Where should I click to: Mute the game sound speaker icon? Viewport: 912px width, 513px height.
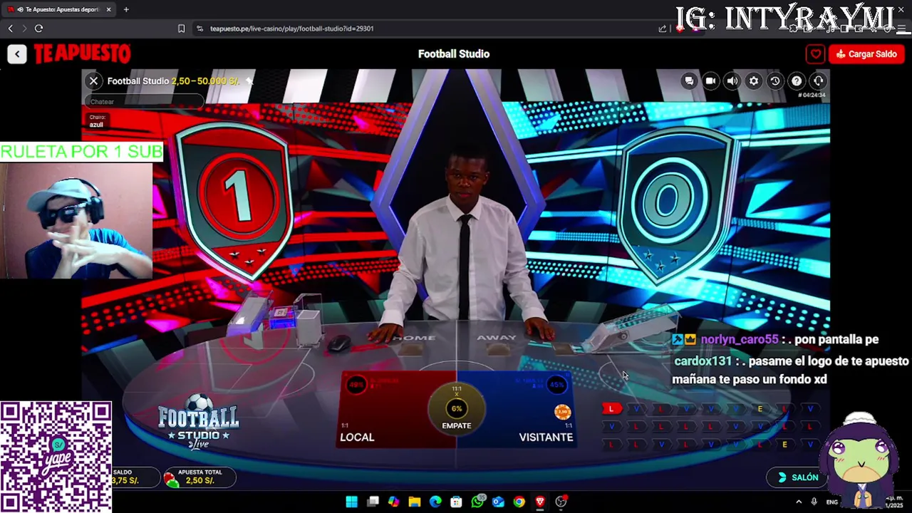pyautogui.click(x=732, y=81)
